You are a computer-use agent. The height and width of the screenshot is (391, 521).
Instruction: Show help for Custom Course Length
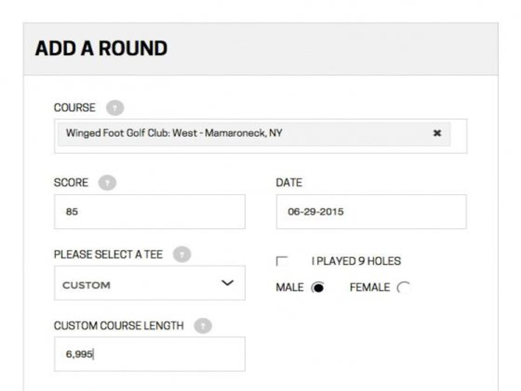pos(203,326)
